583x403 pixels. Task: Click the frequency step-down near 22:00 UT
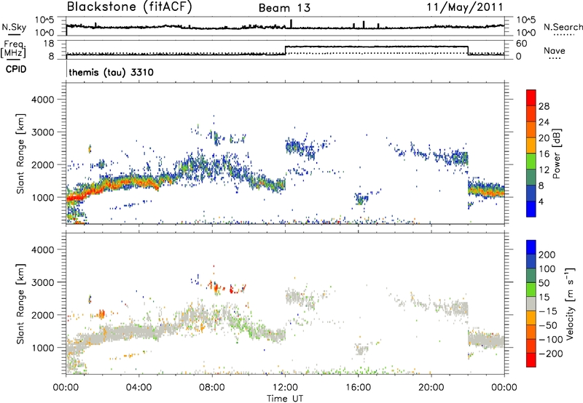[468, 50]
